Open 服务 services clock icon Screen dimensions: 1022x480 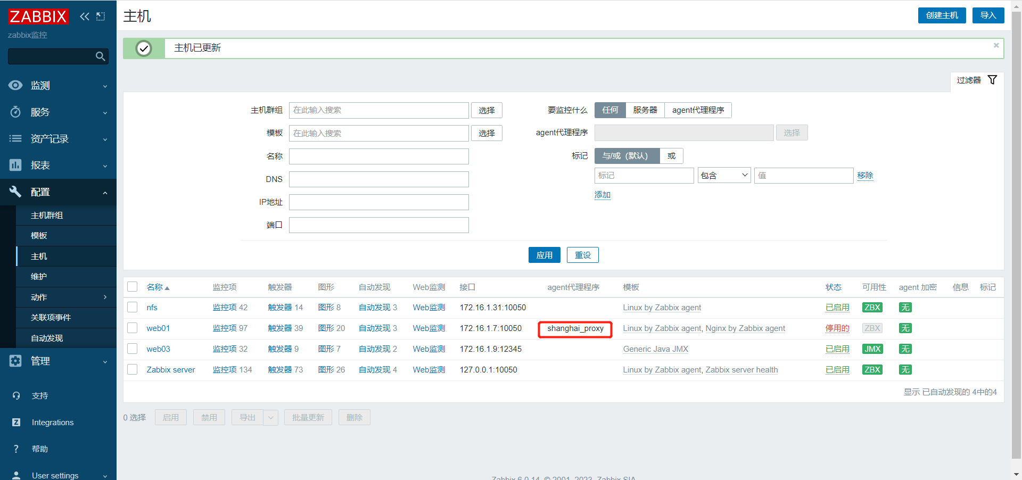click(x=15, y=112)
